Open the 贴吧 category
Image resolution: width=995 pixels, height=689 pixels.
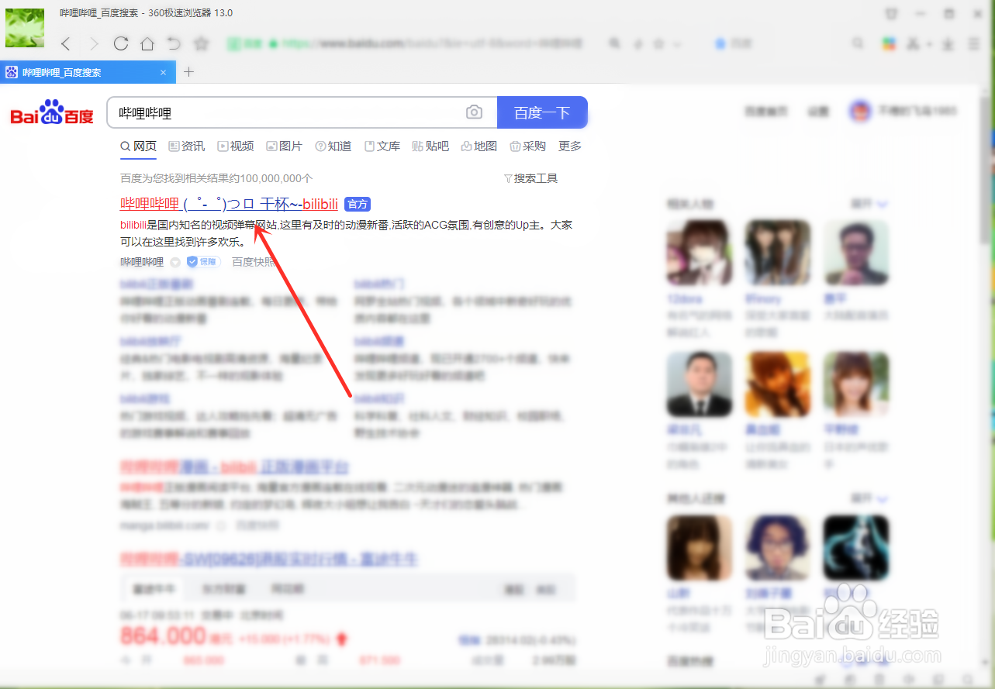tap(430, 146)
